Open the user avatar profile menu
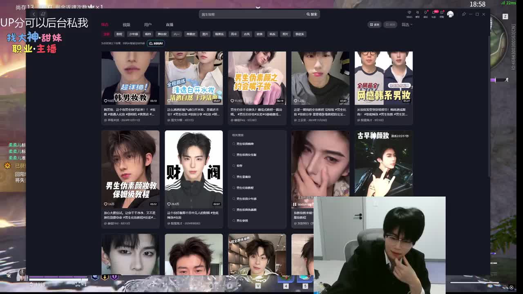 [450, 14]
